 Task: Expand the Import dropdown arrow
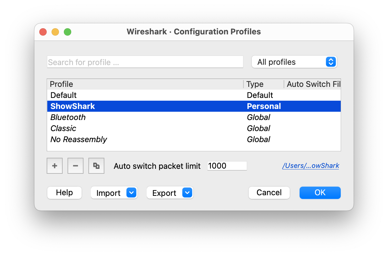pyautogui.click(x=131, y=192)
